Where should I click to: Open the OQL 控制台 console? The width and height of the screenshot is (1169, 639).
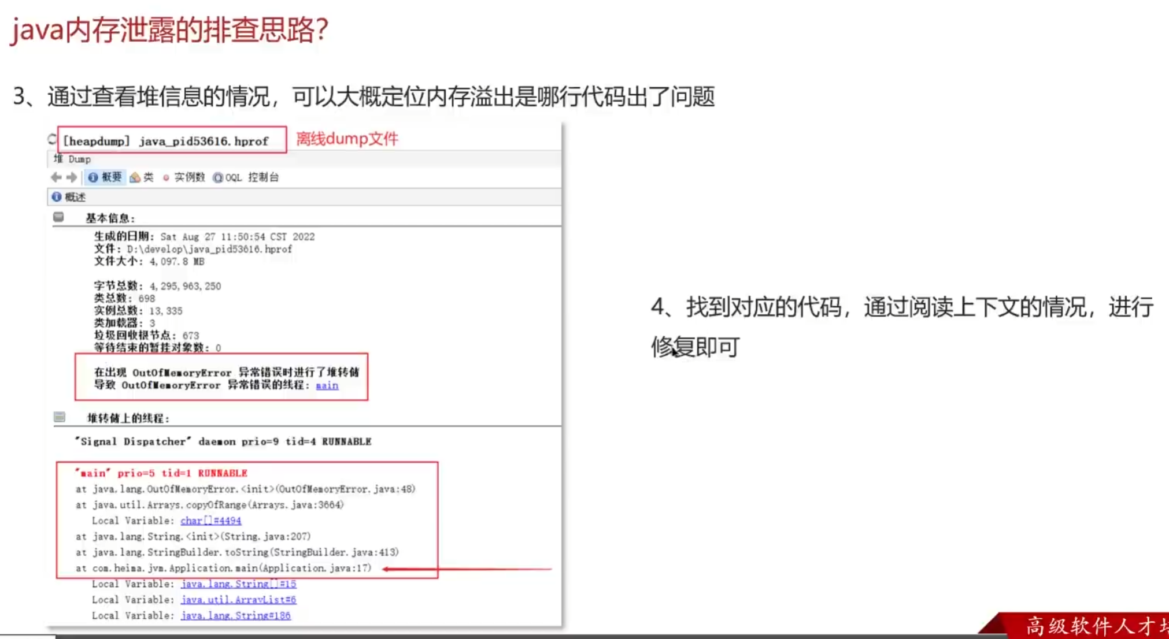(x=246, y=177)
